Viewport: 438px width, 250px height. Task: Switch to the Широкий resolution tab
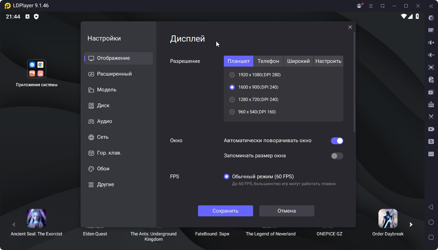(299, 61)
